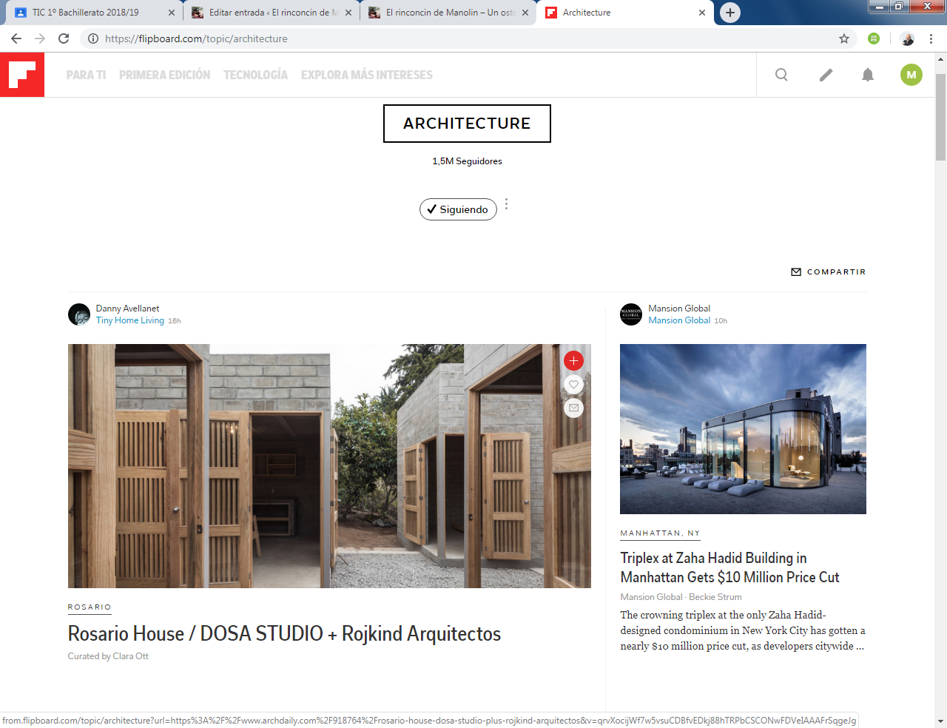Open the three-dot options beside Siguiendo
The height and width of the screenshot is (728, 947).
click(x=506, y=204)
